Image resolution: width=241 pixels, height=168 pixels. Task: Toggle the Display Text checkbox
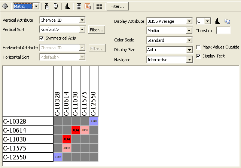(198, 56)
